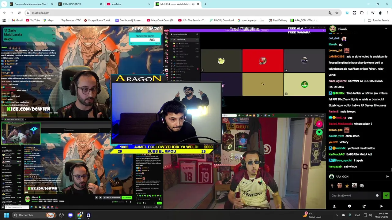Open the Chrome apps grid in bookmarks bar
392x220 pixels.
(x=4, y=20)
